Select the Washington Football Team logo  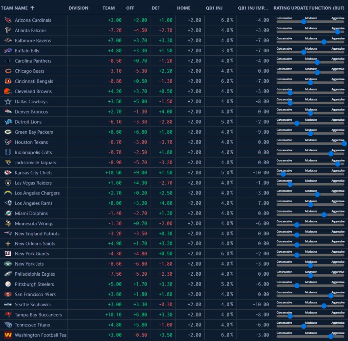pos(8,335)
